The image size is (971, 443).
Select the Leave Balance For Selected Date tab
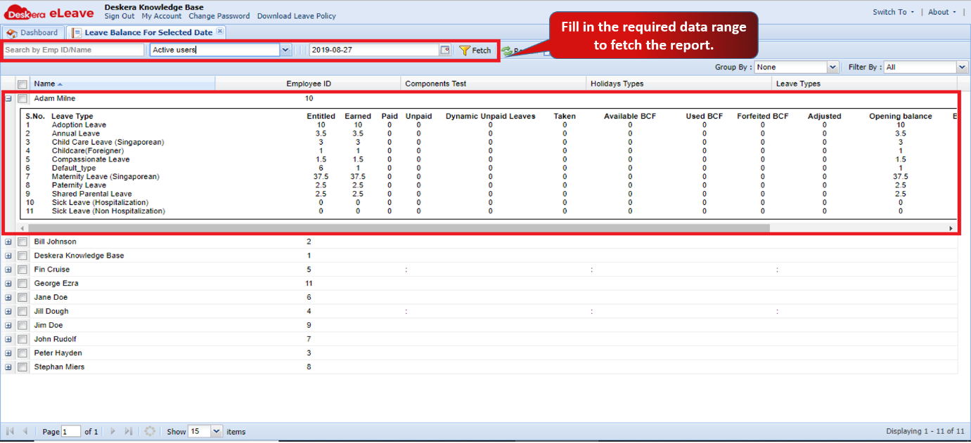click(146, 33)
